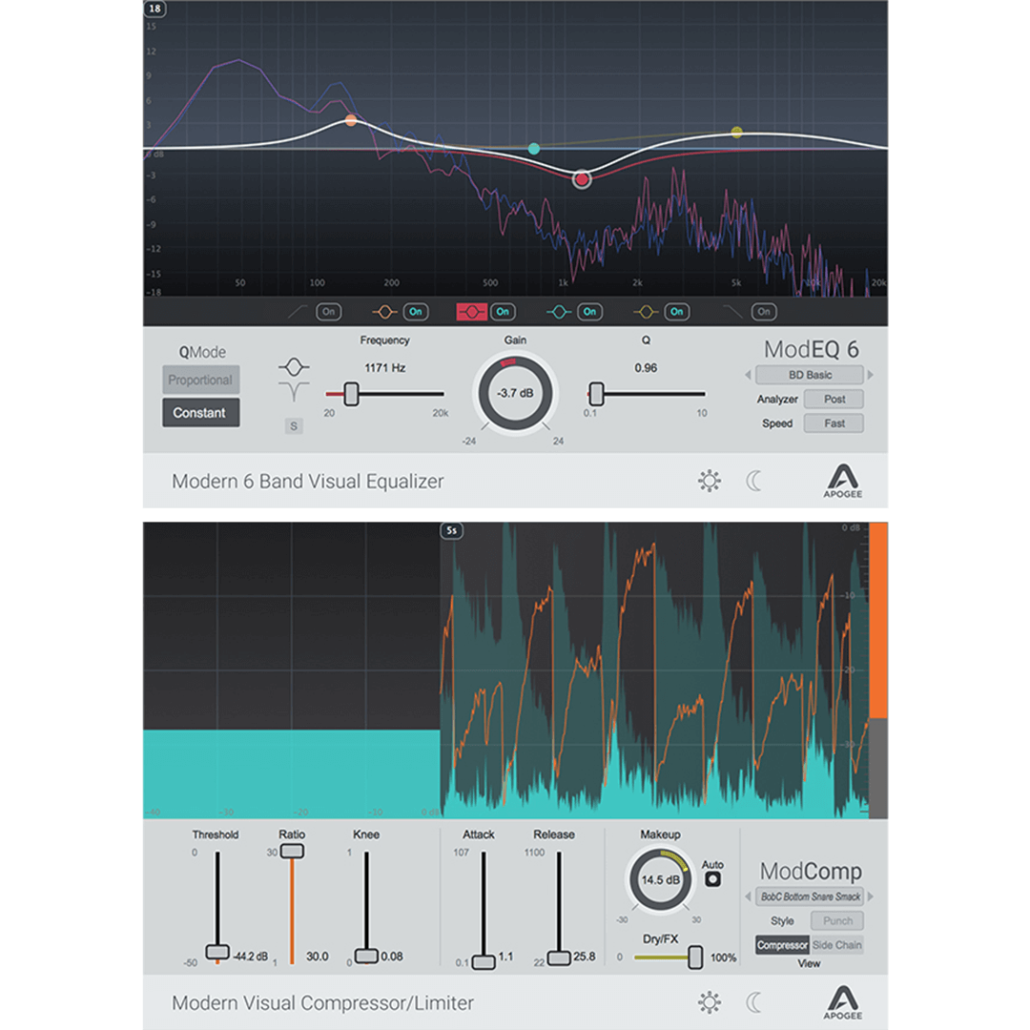Open the BobC Bottom Snare Smack preset selector
Viewport: 1030px width, 1030px height.
click(x=812, y=896)
